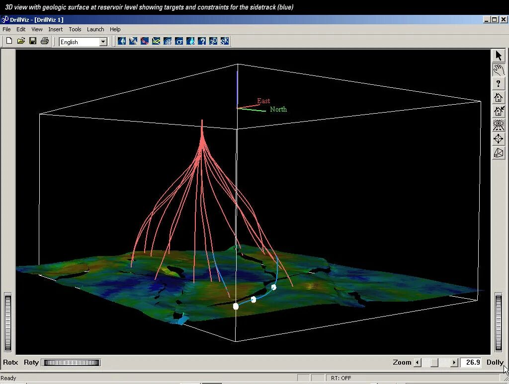This screenshot has height=384, width=509.
Task: Click the large white sidetrack target marker
Action: coord(236,306)
